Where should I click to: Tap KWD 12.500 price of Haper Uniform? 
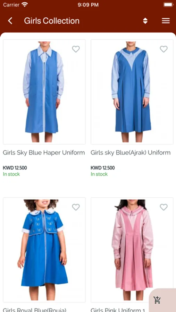pos(15,168)
